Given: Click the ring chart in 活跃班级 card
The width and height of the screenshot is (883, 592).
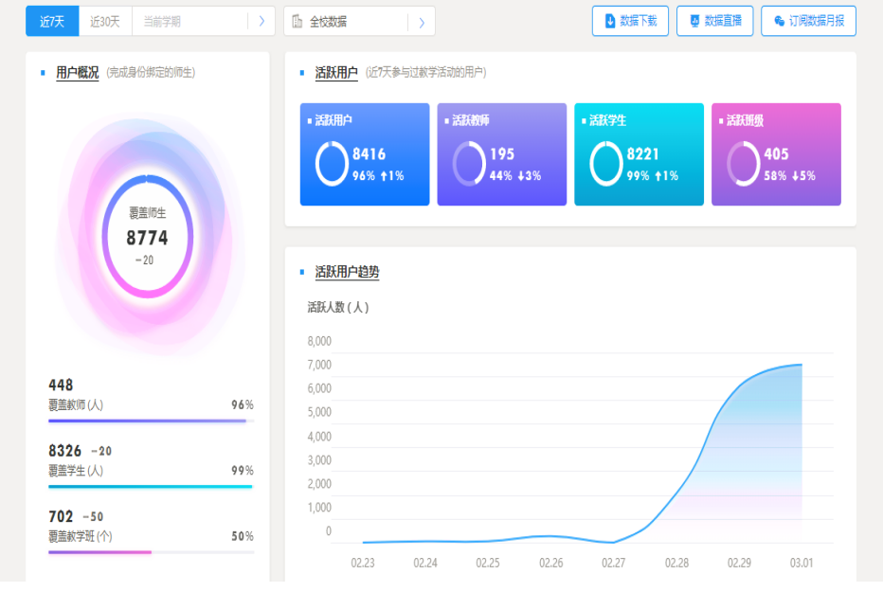Looking at the screenshot, I should point(743,163).
